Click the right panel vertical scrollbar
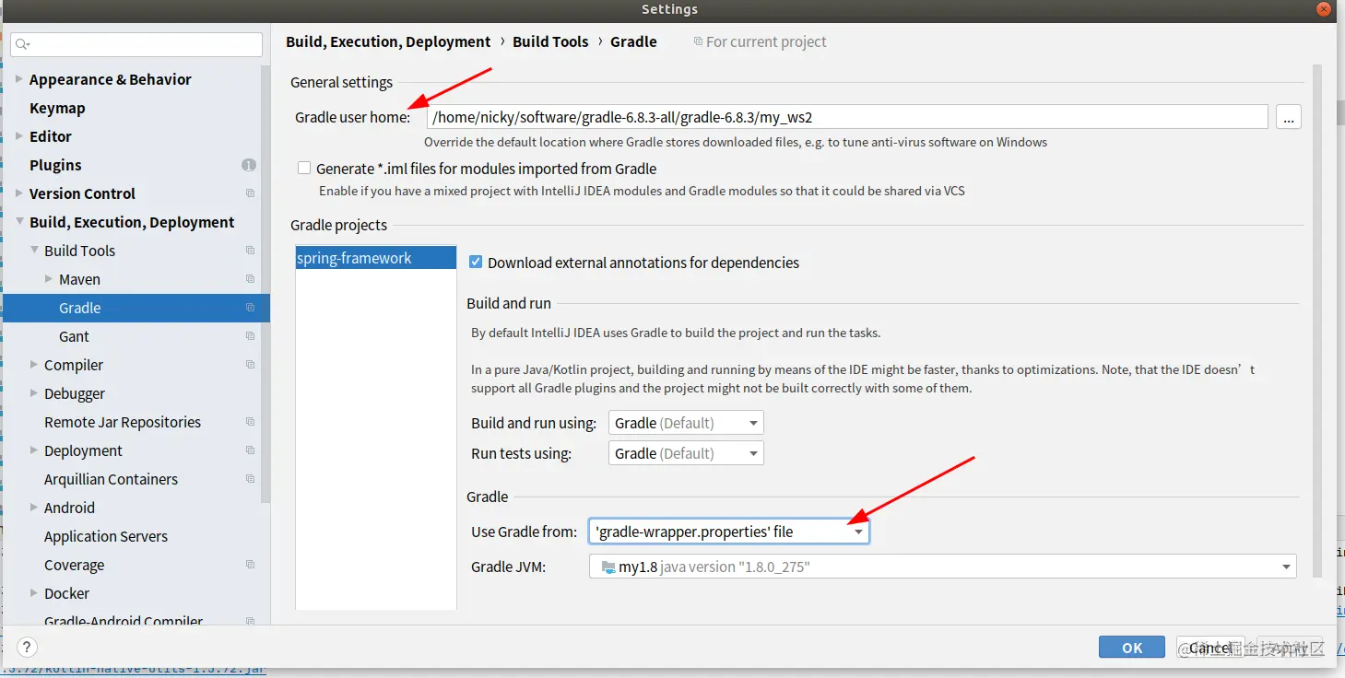Image resolution: width=1345 pixels, height=678 pixels. [x=1317, y=322]
